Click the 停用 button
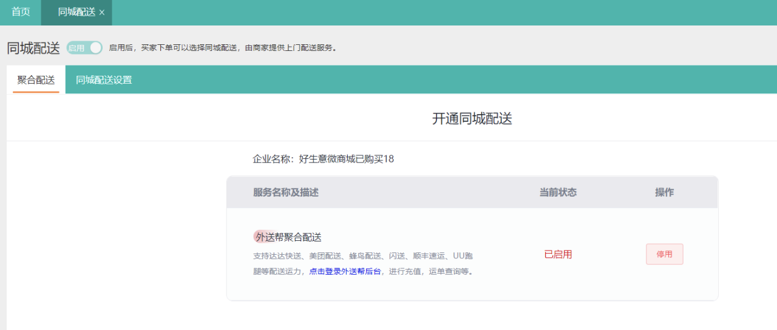Viewport: 777px width, 330px height. pyautogui.click(x=664, y=254)
